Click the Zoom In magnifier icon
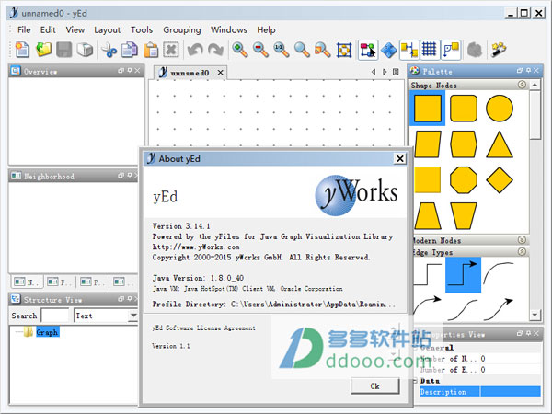This screenshot has height=414, width=552. pyautogui.click(x=240, y=50)
